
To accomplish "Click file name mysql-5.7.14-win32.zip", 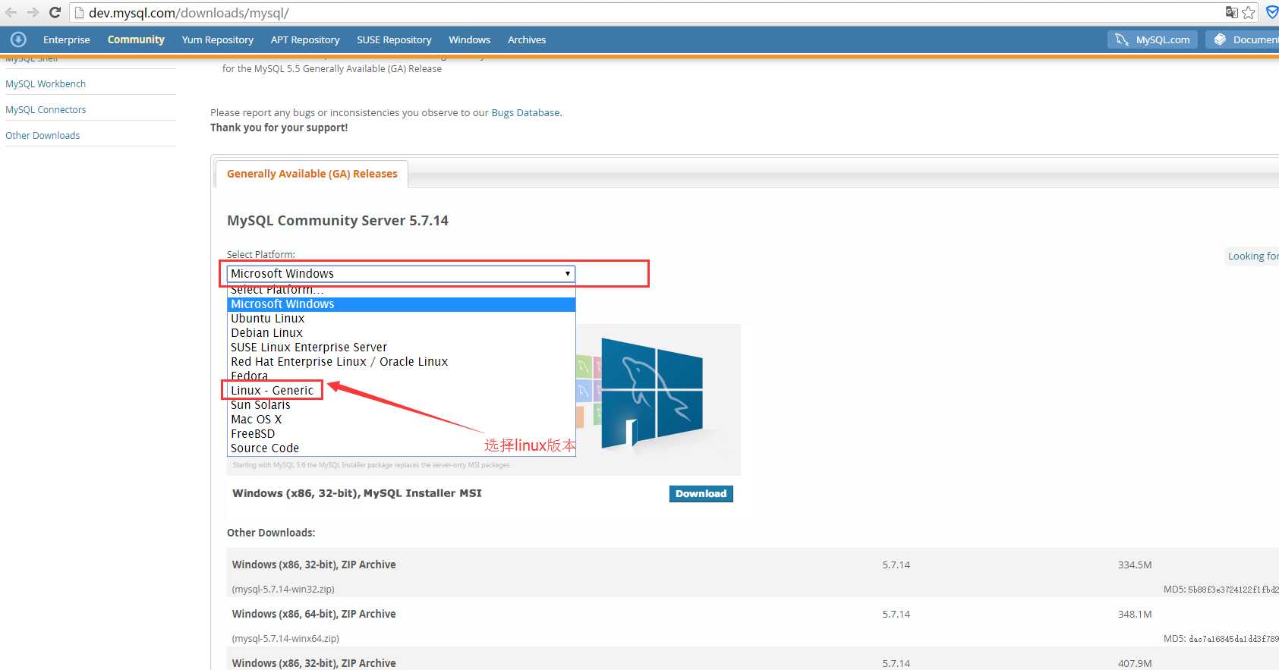I will pyautogui.click(x=283, y=589).
